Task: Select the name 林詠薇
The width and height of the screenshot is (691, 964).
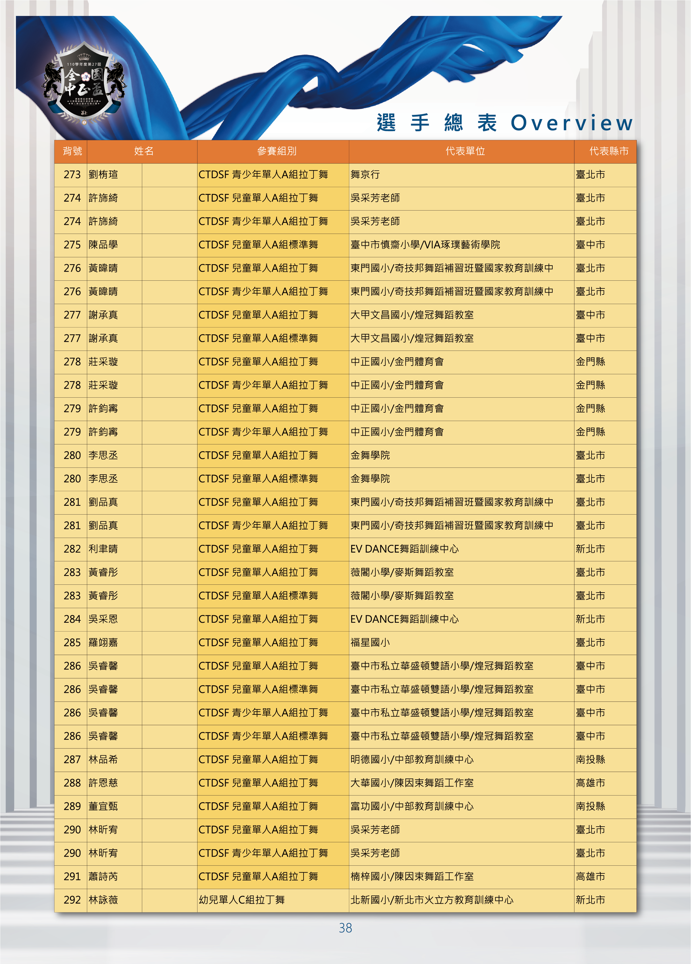Action: click(x=103, y=900)
